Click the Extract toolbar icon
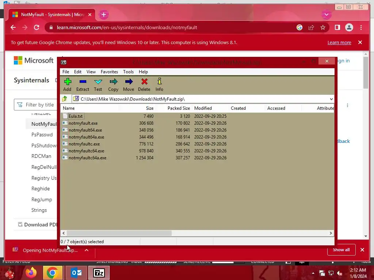The height and width of the screenshot is (280, 374). coord(83,85)
